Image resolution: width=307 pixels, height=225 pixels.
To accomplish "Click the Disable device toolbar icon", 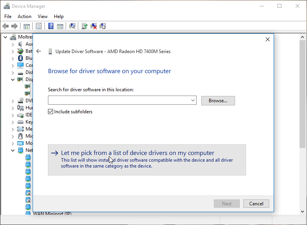I will [103, 26].
